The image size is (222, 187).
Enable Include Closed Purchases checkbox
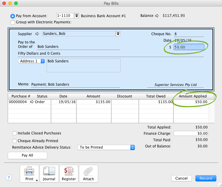point(14,133)
